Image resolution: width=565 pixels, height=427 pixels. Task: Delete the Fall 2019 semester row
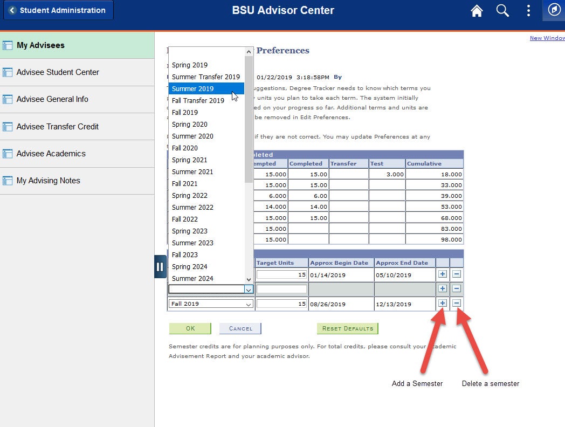(x=457, y=303)
